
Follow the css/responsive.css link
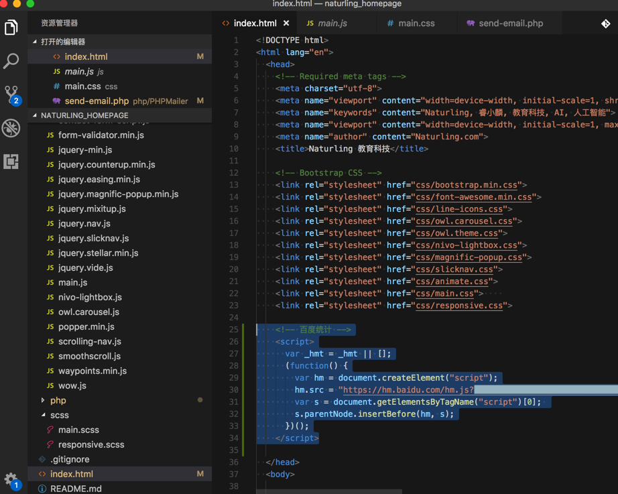(460, 306)
